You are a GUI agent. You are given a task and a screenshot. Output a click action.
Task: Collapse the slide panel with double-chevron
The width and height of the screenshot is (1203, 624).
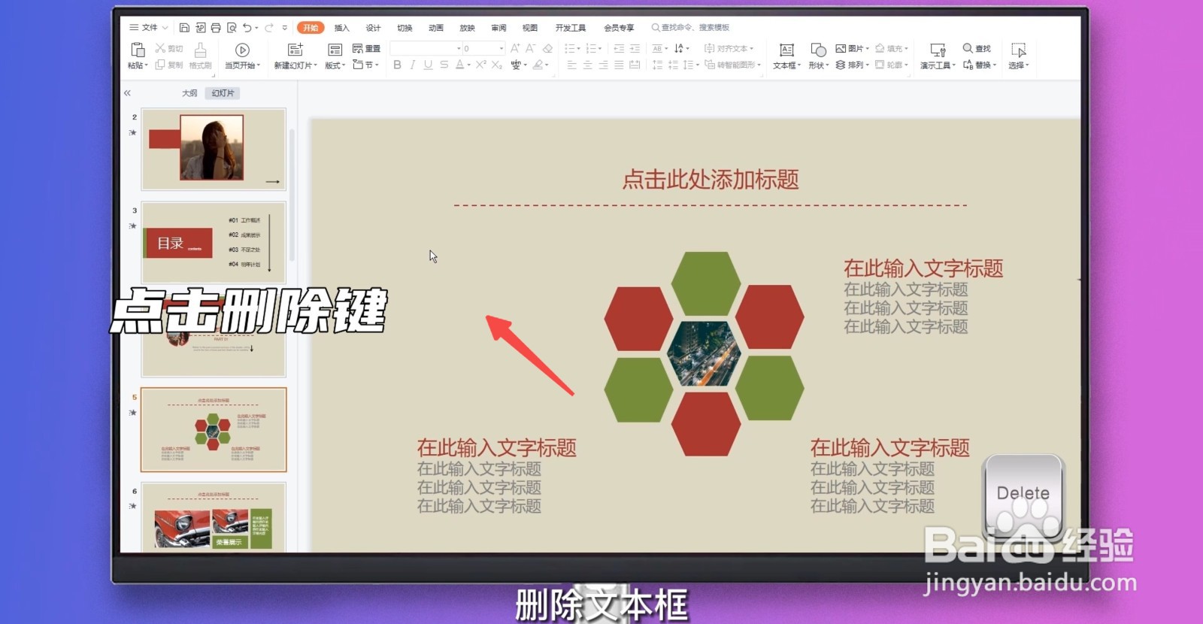point(127,93)
